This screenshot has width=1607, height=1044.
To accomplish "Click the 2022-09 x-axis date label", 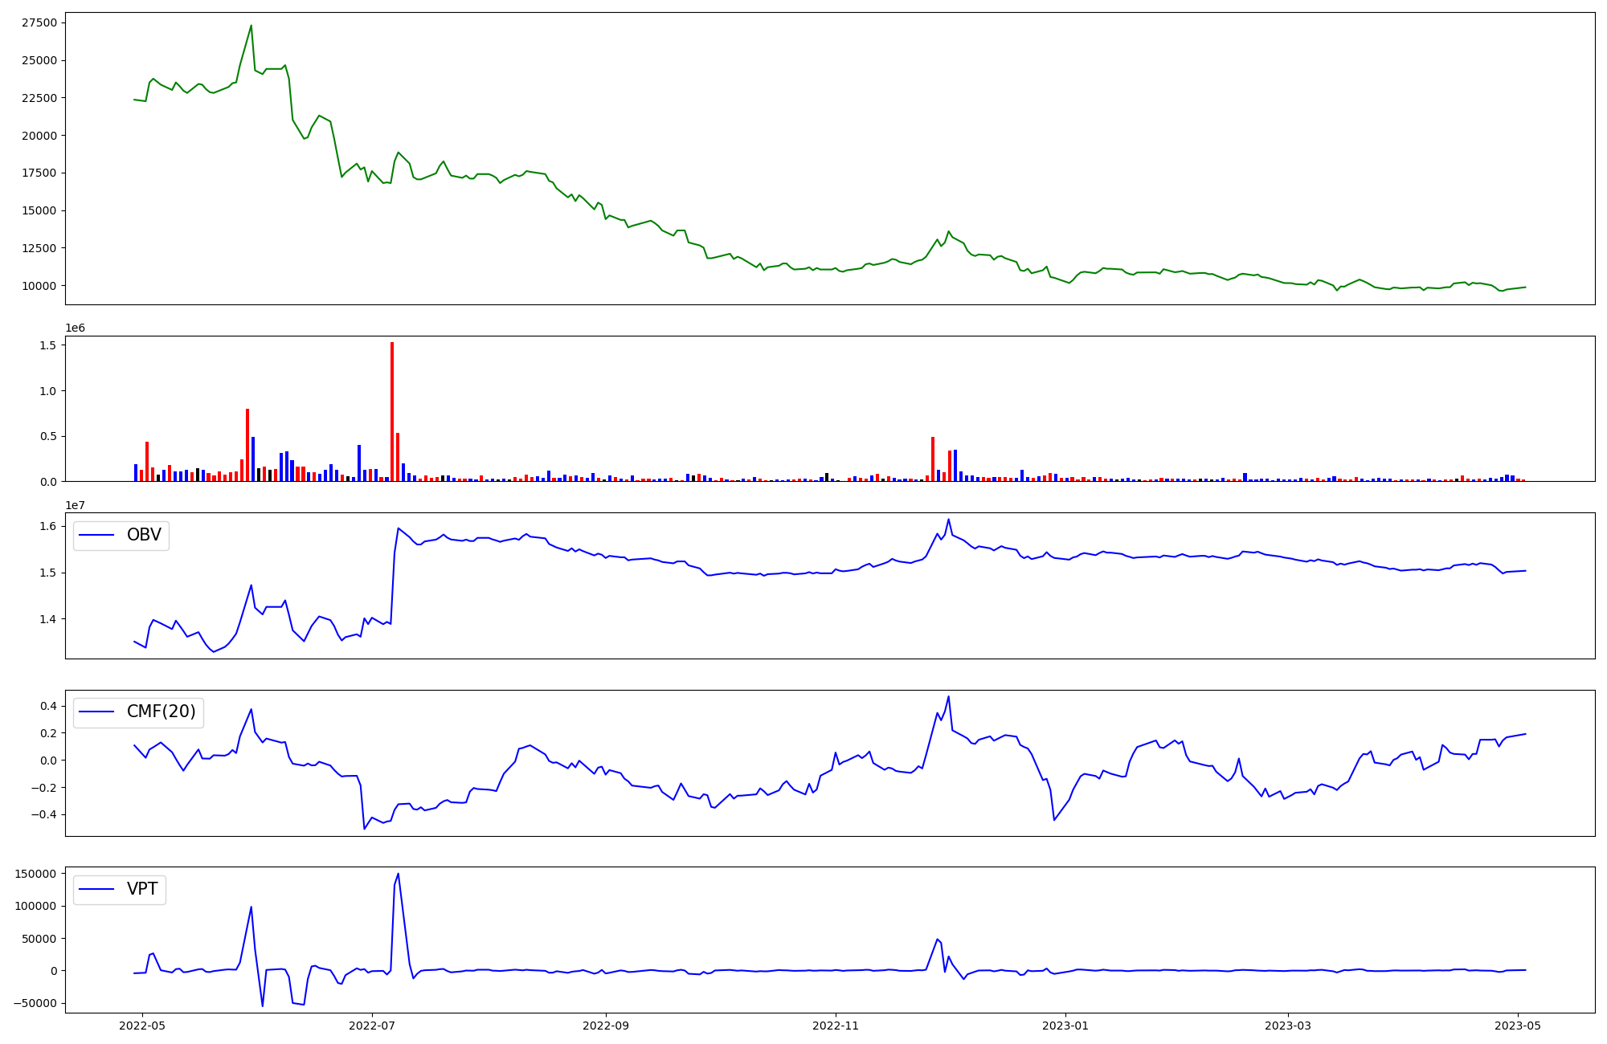I will tap(605, 1026).
